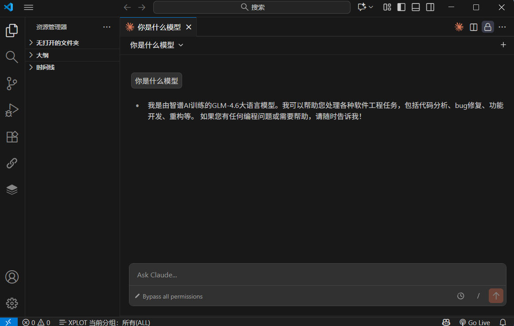This screenshot has width=514, height=326.
Task: Open Source Control view
Action: (x=12, y=83)
